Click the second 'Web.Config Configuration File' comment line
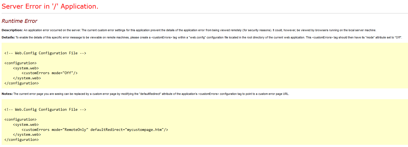 45,109
